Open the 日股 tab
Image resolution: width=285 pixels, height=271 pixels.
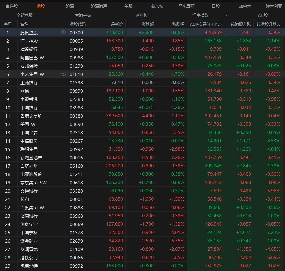[x=216, y=6]
